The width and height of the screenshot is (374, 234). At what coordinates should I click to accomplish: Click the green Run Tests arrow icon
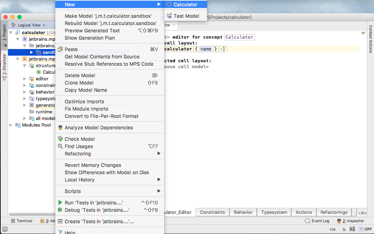[x=60, y=203]
